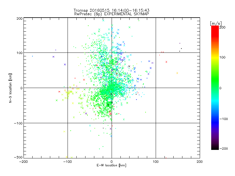Click the x-axis tick label "0"
Screen dimensions: 235x176
coord(112,162)
